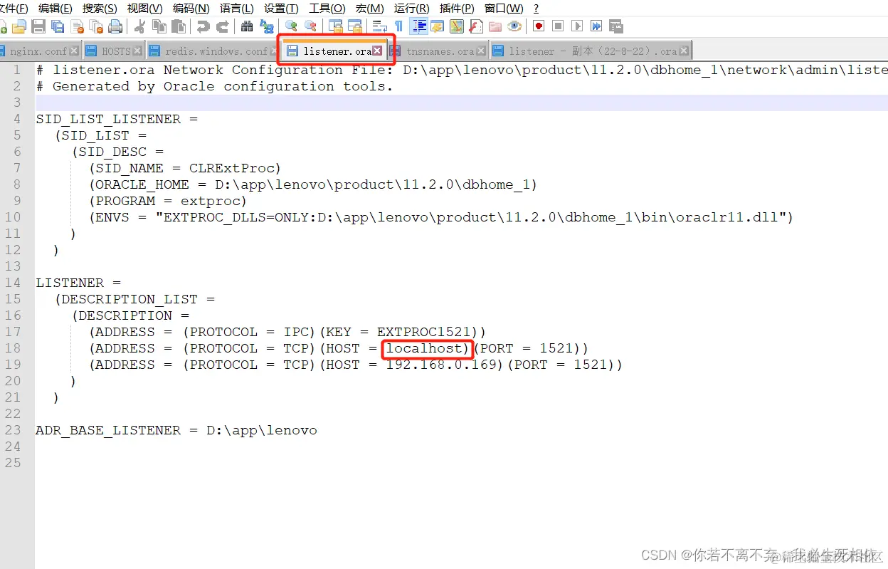Viewport: 888px width, 569px height.
Task: Toggle synchronized vertical scrolling
Action: (x=335, y=26)
